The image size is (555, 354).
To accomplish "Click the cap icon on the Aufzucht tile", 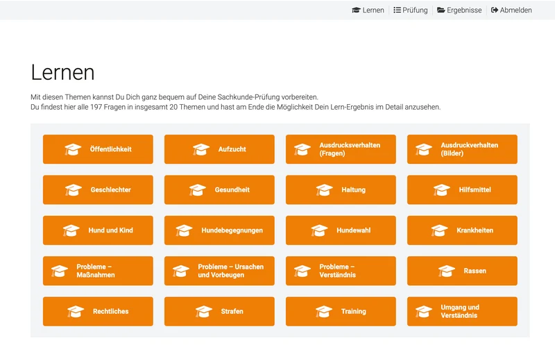I will click(x=201, y=149).
